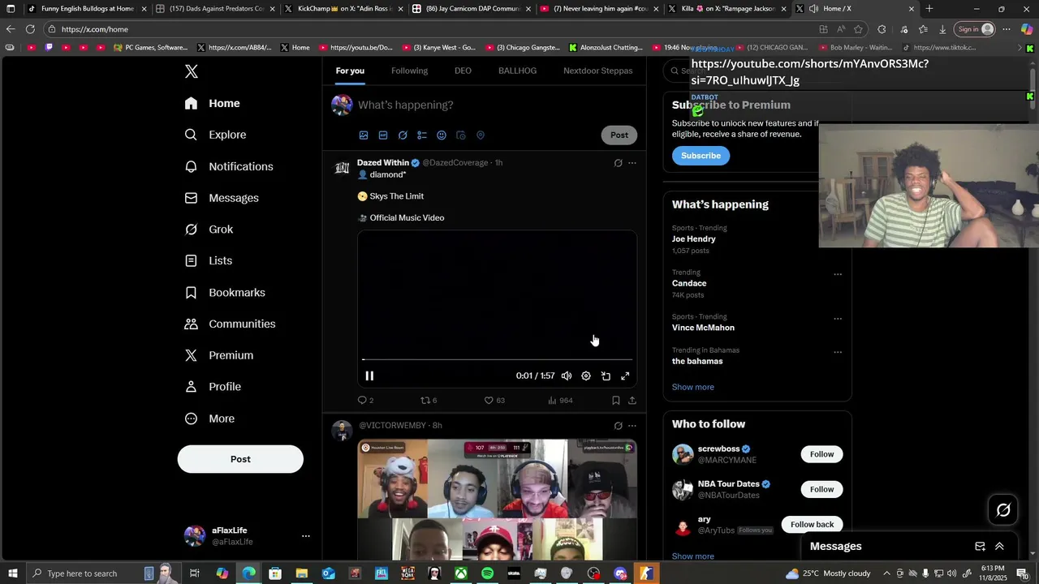Click Grok icon on VICTORWEMBY post
The height and width of the screenshot is (584, 1039).
618,426
